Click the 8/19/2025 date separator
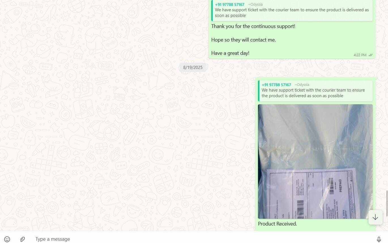Viewport: 388px width, 243px height. click(x=193, y=68)
